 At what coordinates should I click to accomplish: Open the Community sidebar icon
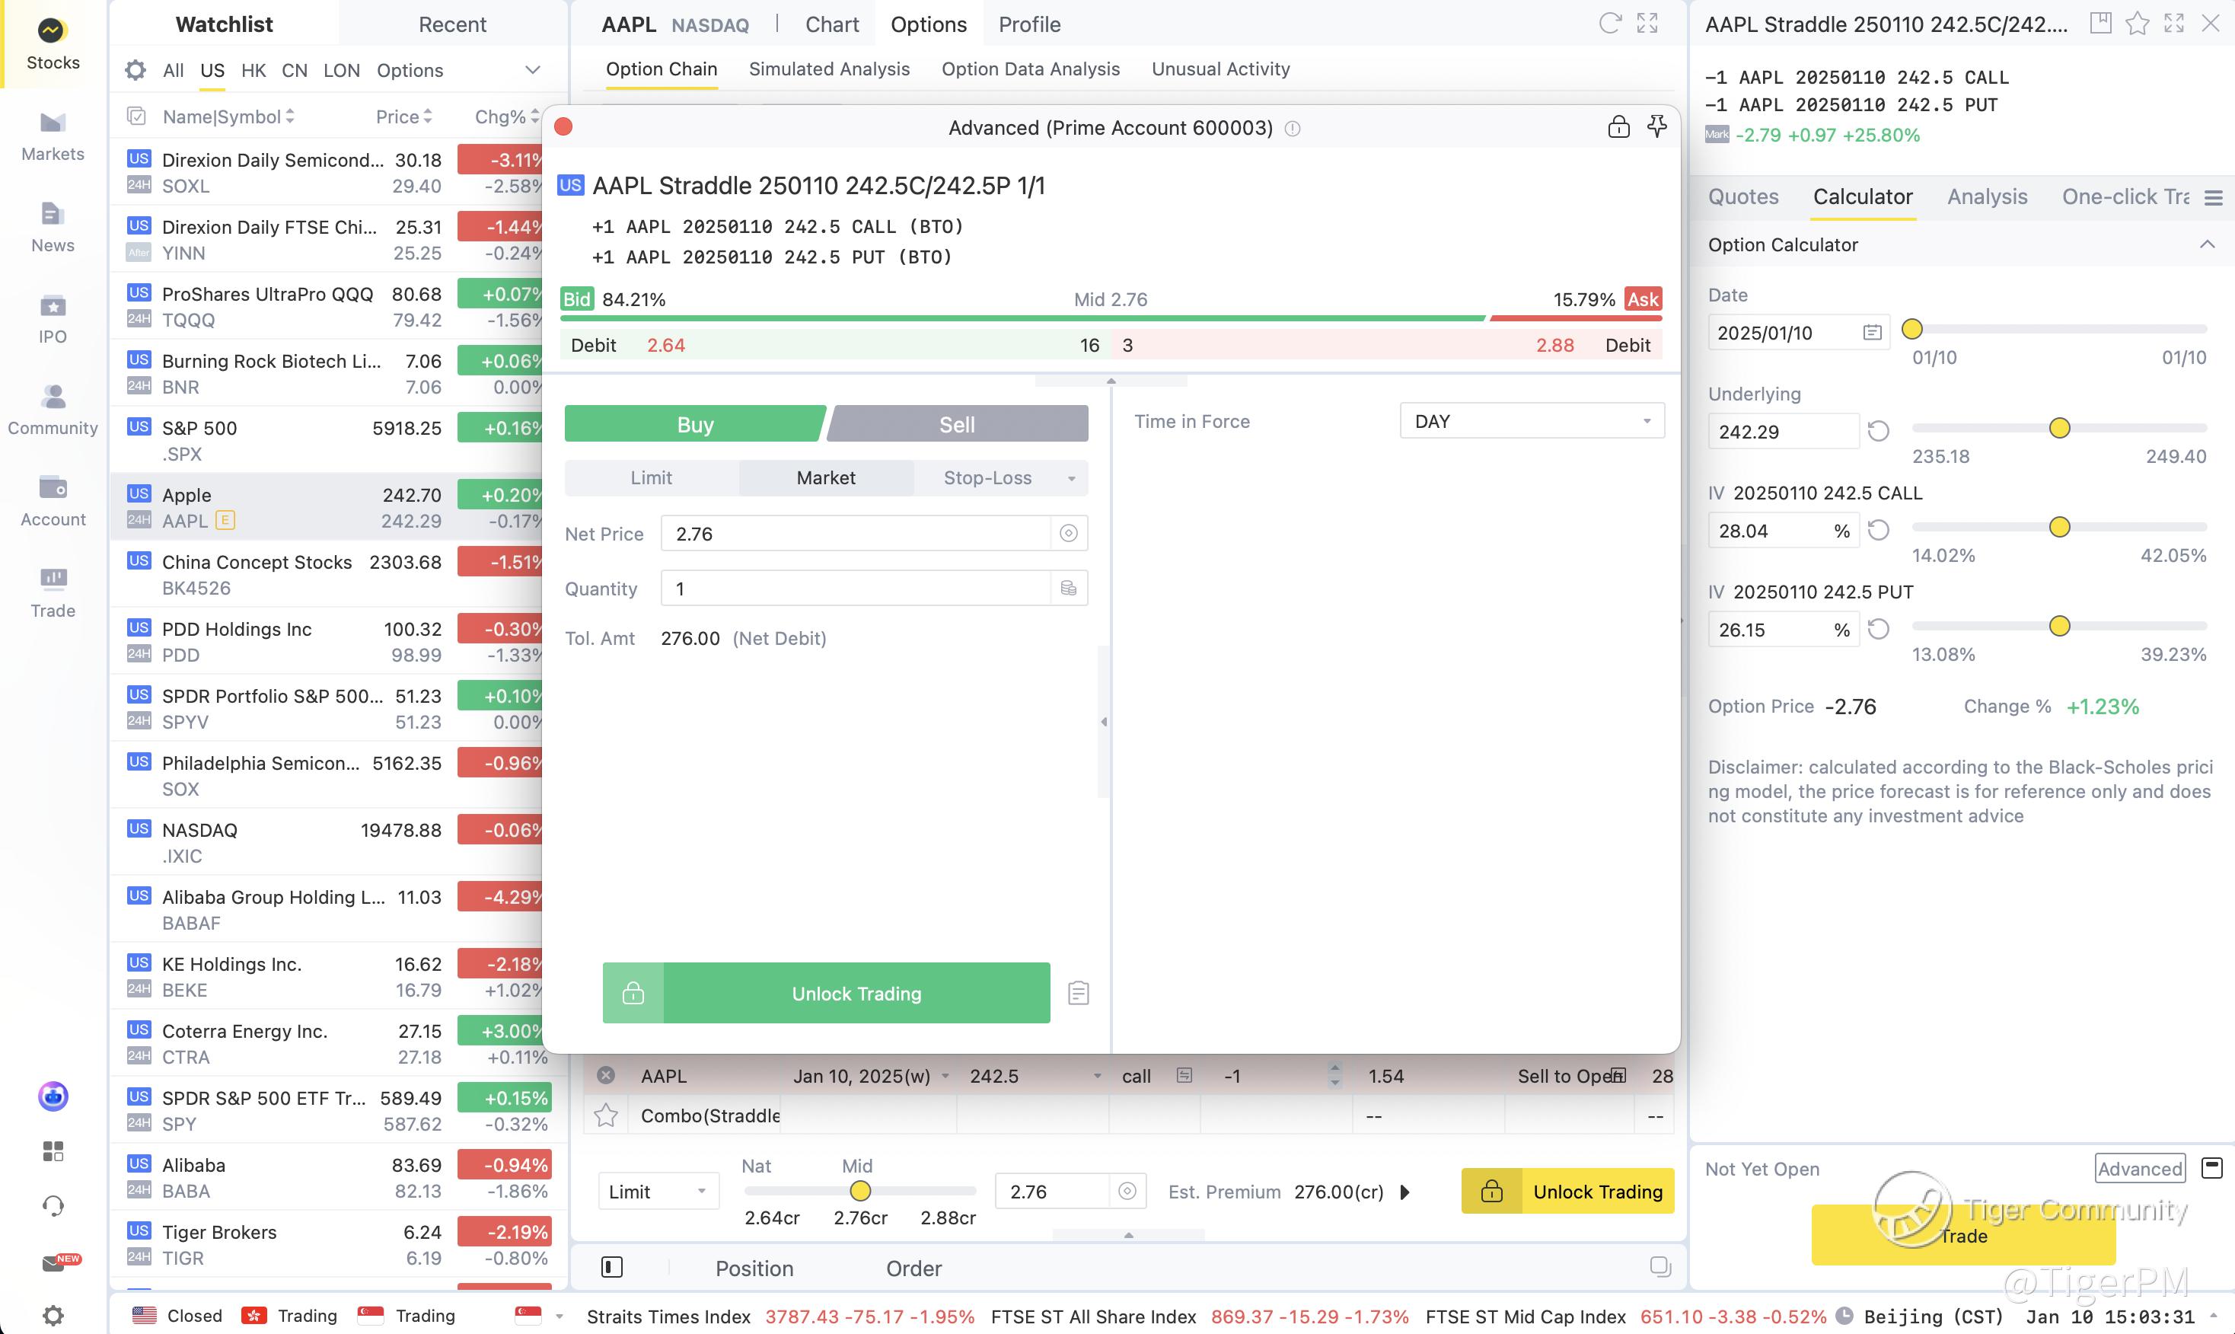[x=52, y=411]
